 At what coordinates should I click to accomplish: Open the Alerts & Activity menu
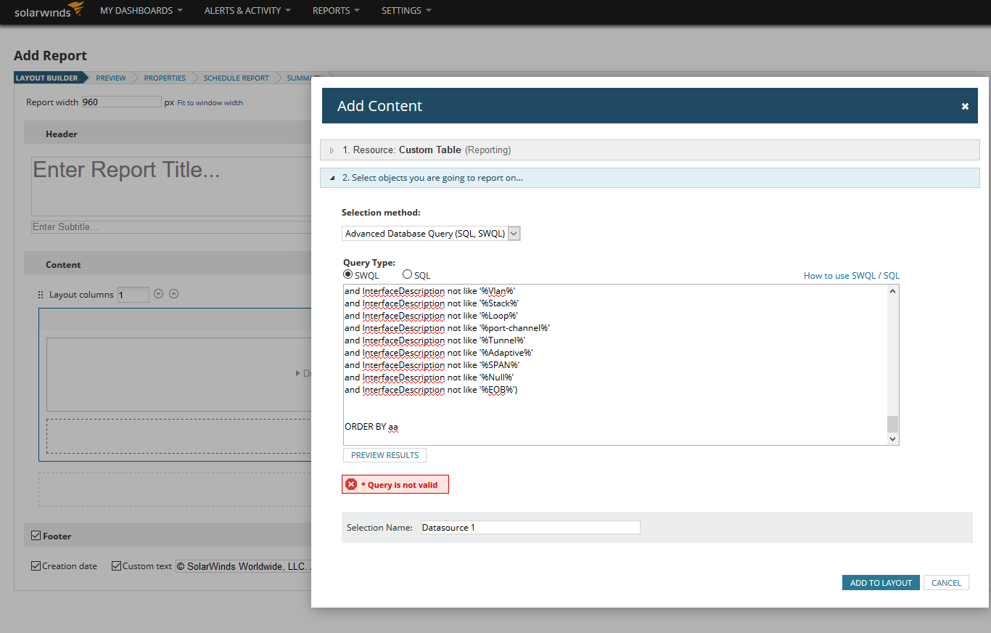tap(247, 11)
